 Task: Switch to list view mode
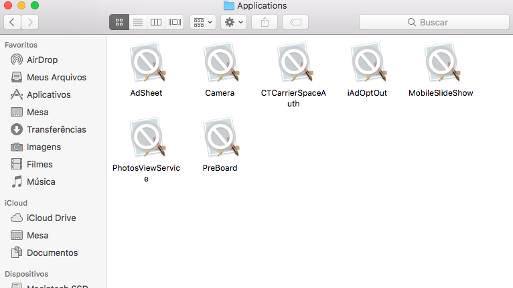138,22
